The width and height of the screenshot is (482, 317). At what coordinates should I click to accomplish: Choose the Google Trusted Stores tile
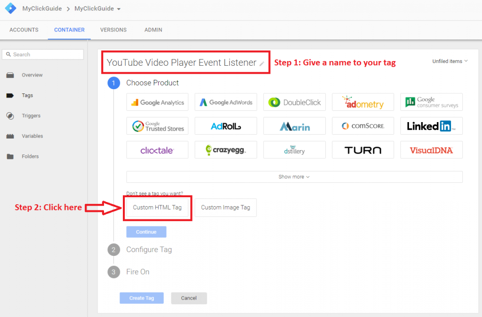click(157, 126)
